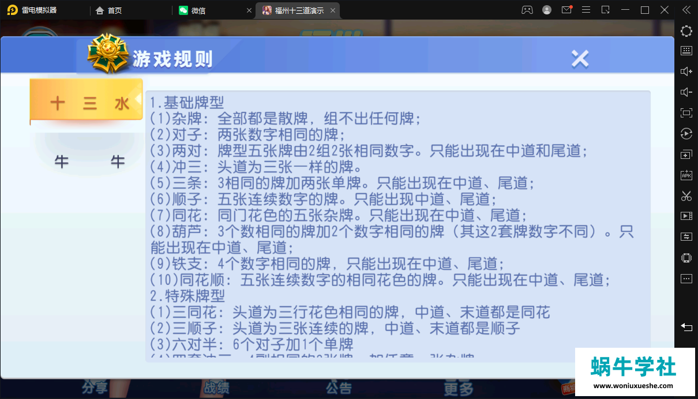The image size is (698, 399).
Task: Activate the shake device icon
Action: 686,258
